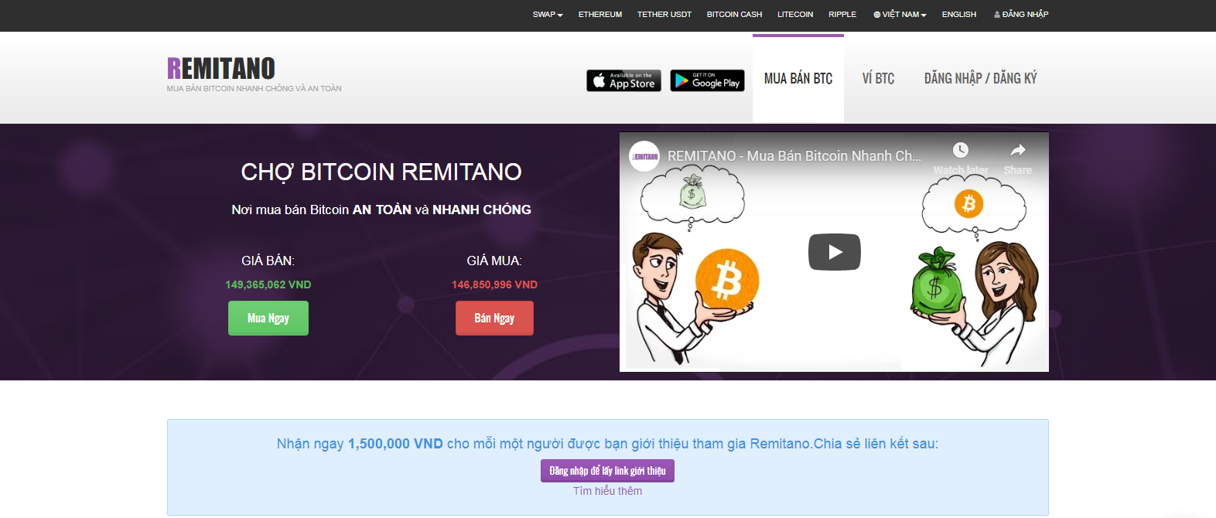The width and height of the screenshot is (1216, 518).
Task: Switch the language to English
Action: (x=959, y=15)
